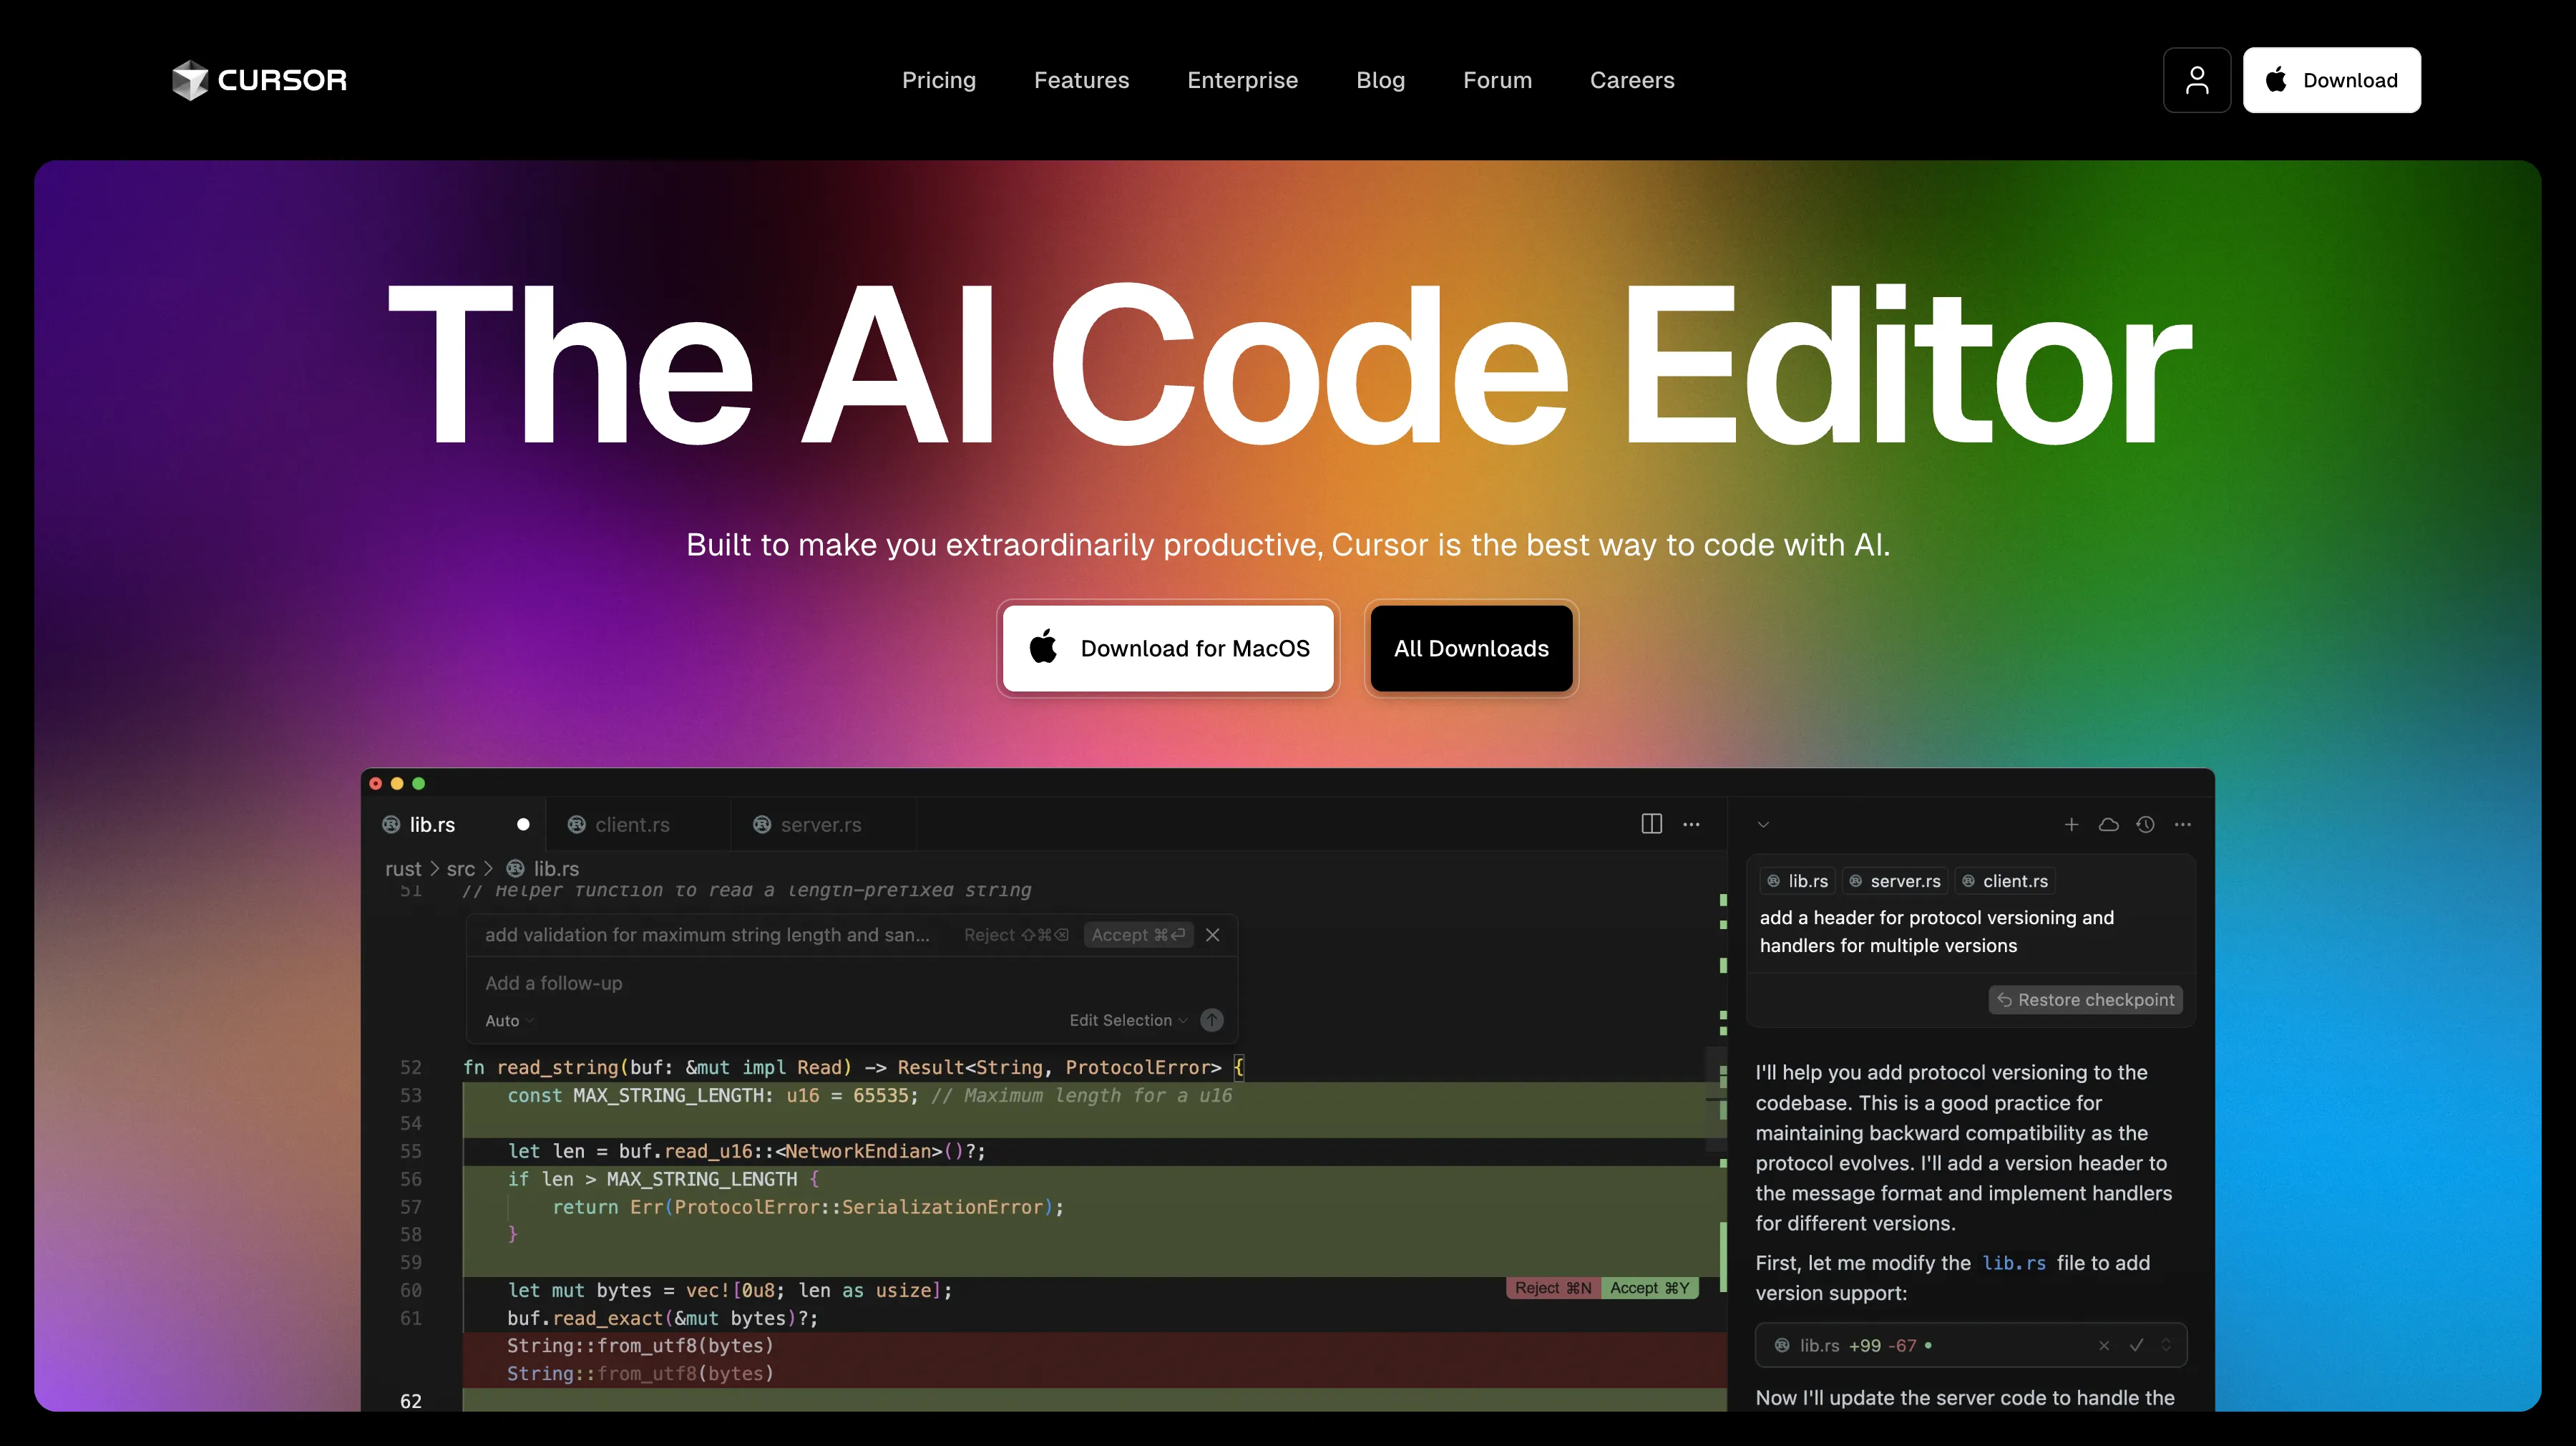Viewport: 2576px width, 1446px height.
Task: Expand lib.rs change block arrows
Action: pyautogui.click(x=2165, y=1345)
